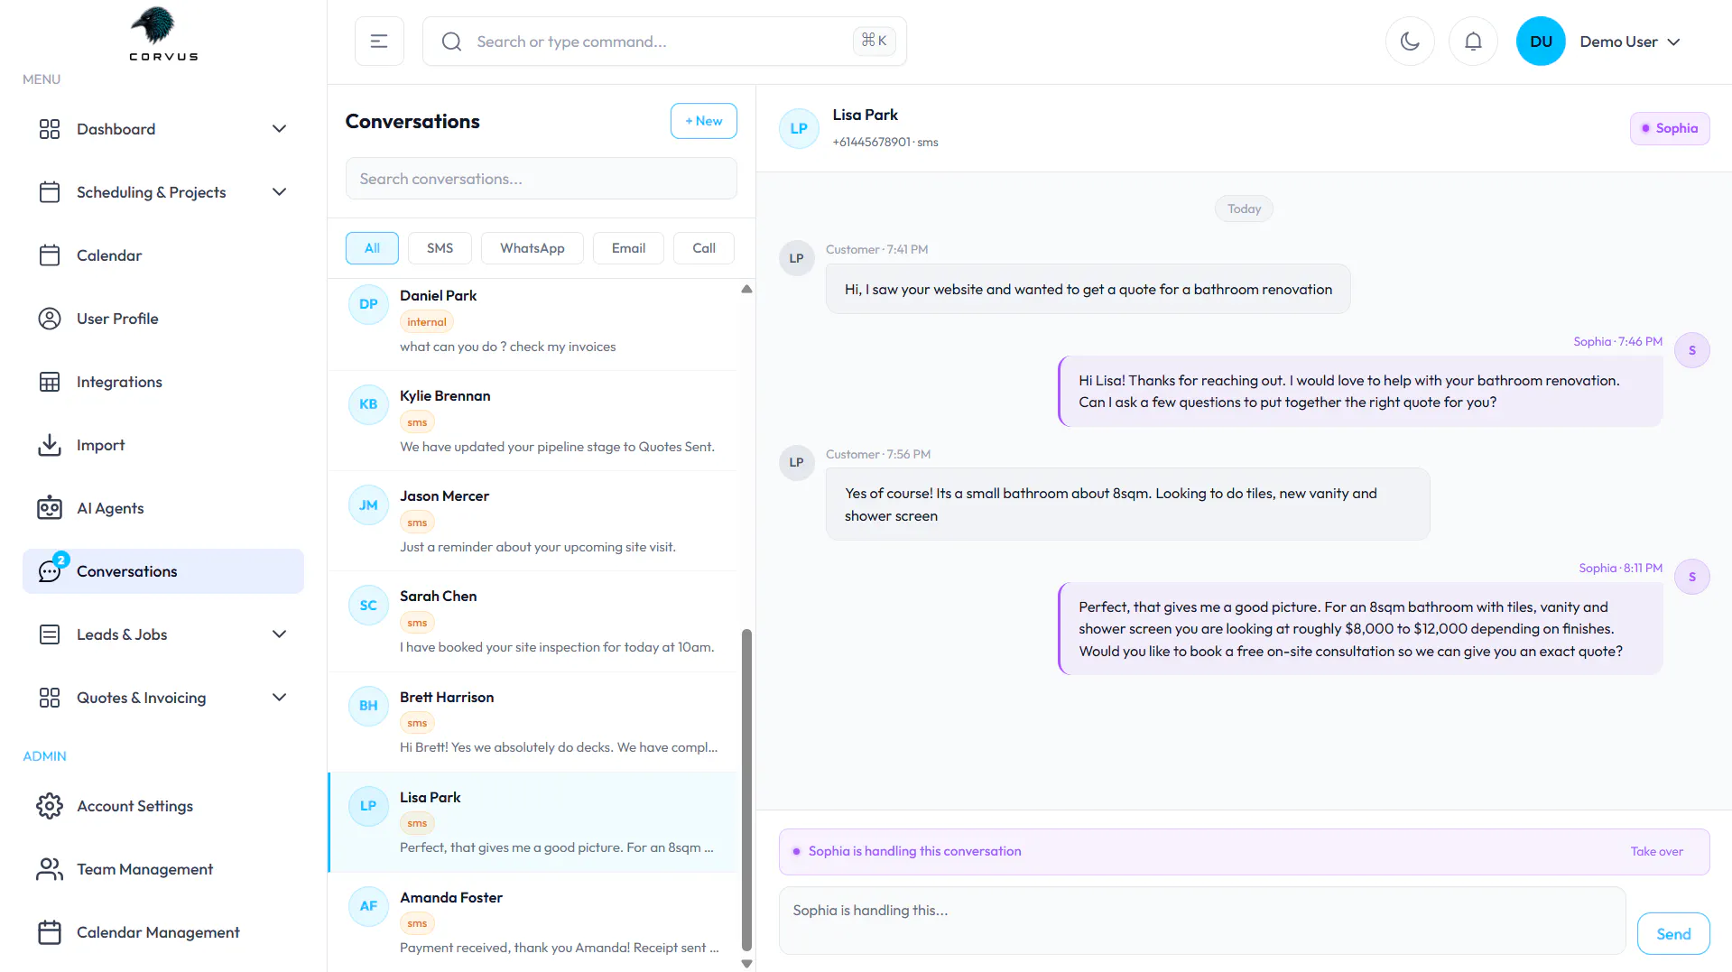The width and height of the screenshot is (1732, 972).
Task: Open Conversations in the sidebar menu
Action: [x=163, y=571]
